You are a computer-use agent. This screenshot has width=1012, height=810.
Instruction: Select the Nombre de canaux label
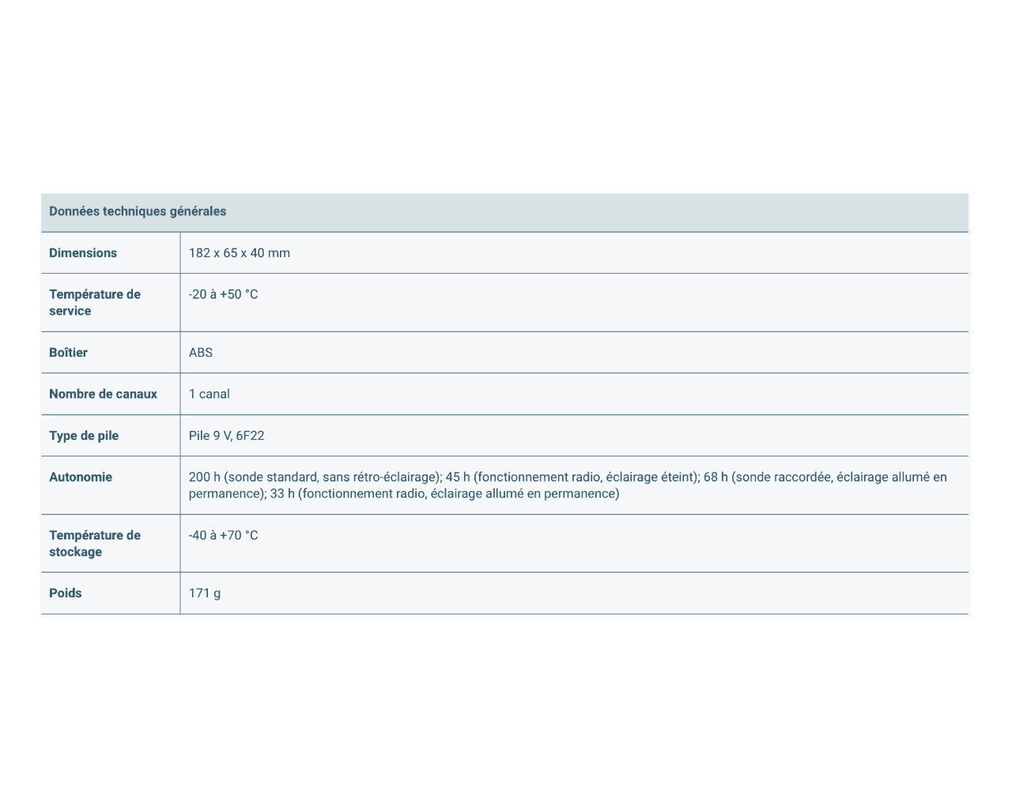point(104,394)
